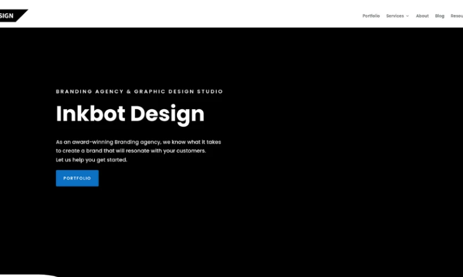Click the ampersand in the tagline
Image resolution: width=463 pixels, height=277 pixels.
(x=128, y=92)
